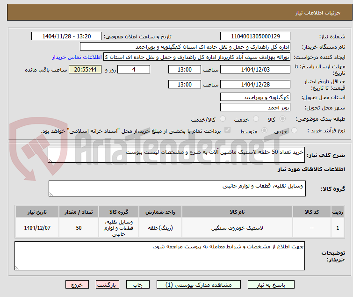
Task: Click the تاریخ نیاز column header
Action: click(x=37, y=212)
